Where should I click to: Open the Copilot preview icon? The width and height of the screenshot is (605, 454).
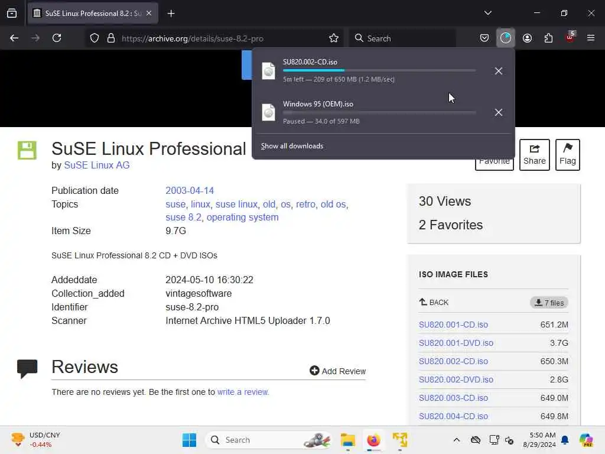click(x=586, y=440)
